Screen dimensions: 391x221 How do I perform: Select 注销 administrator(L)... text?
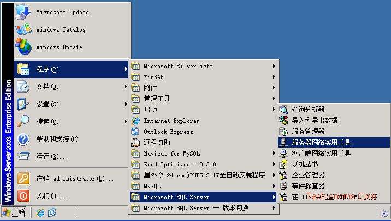pyautogui.click(x=75, y=178)
